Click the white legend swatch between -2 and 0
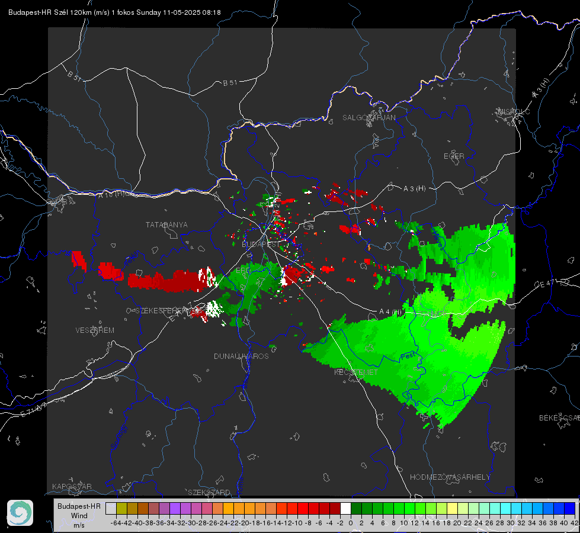Image resolution: width=580 pixels, height=533 pixels. coord(345,509)
